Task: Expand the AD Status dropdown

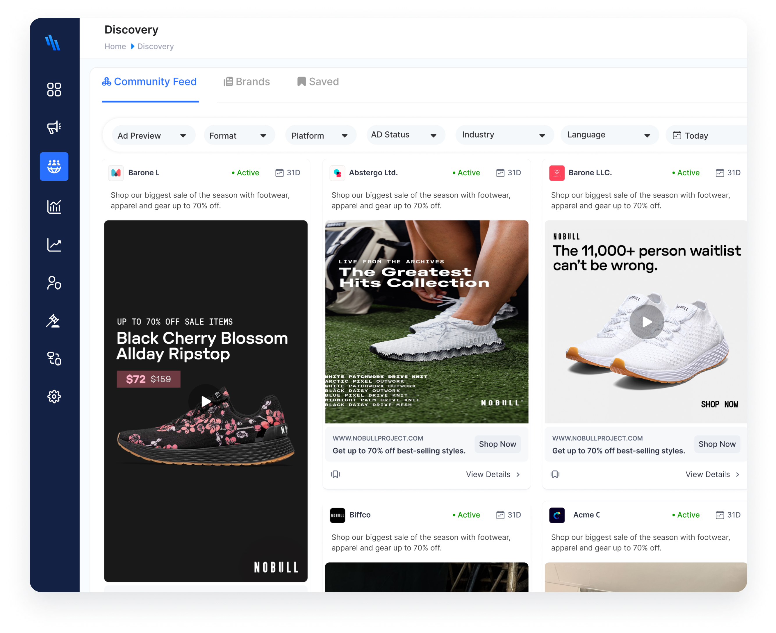Action: [406, 135]
